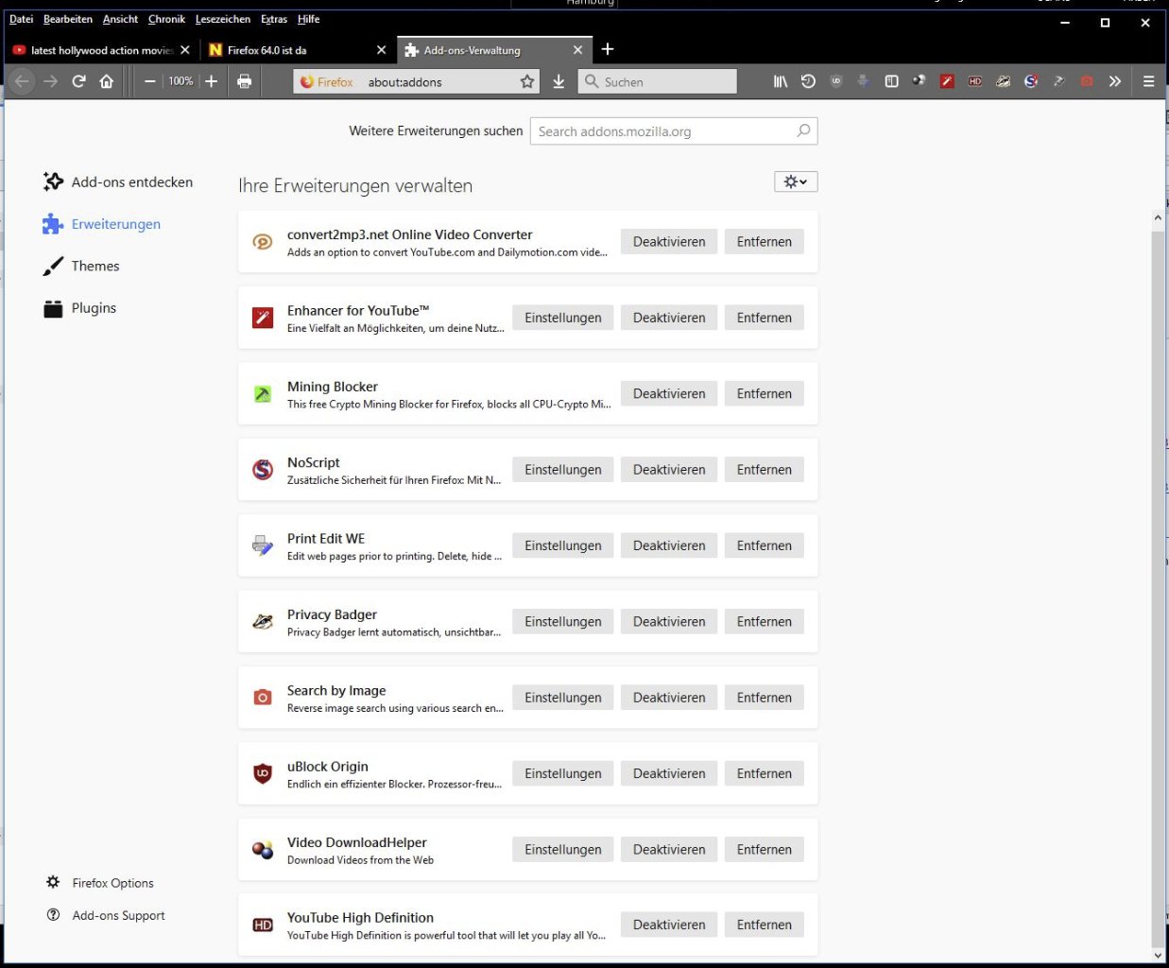Image resolution: width=1169 pixels, height=968 pixels.
Task: Click the about:addons address bar
Action: [416, 81]
